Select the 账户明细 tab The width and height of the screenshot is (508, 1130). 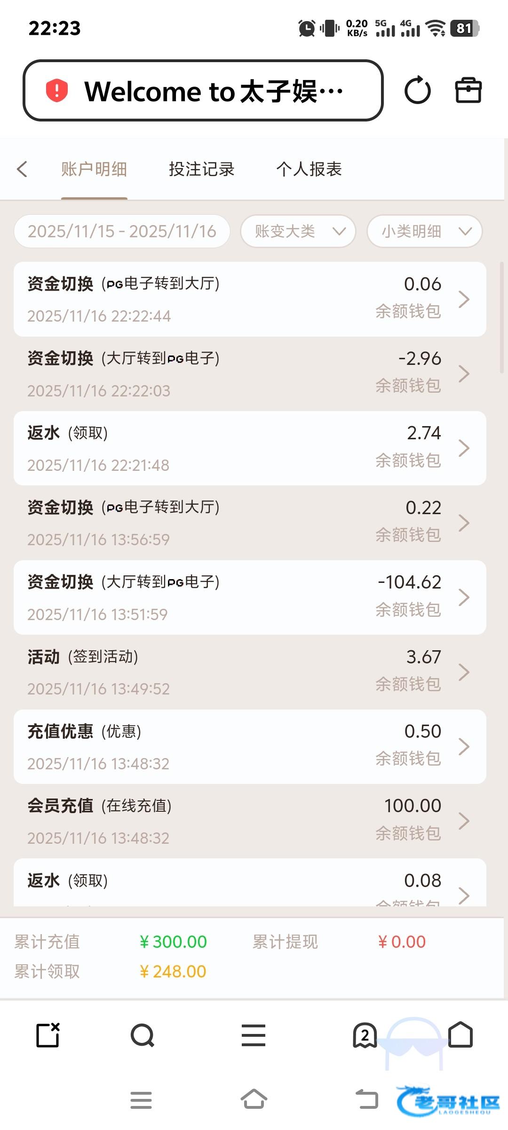[94, 169]
